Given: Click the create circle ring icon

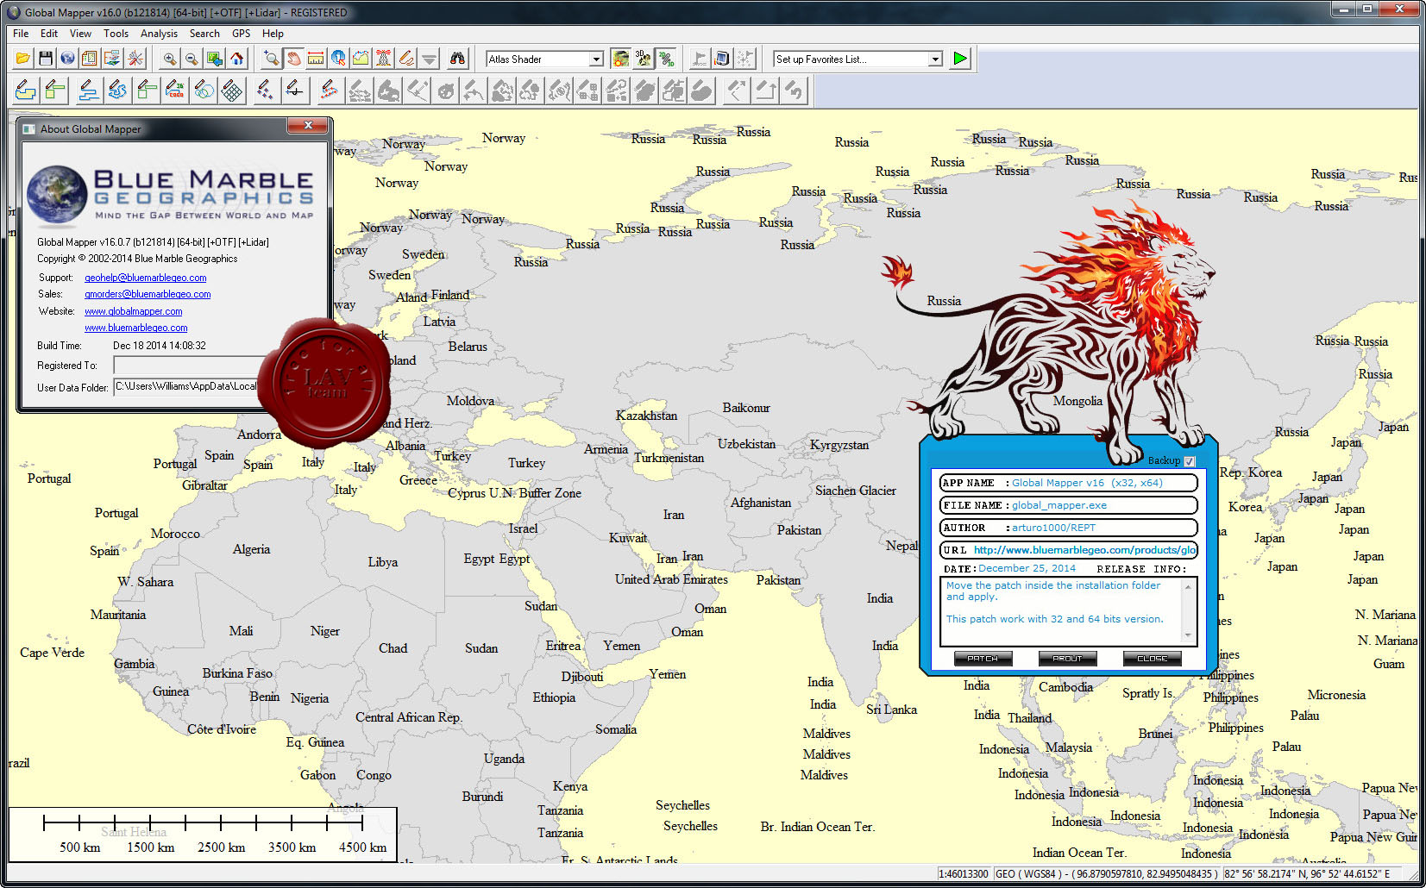Looking at the screenshot, I should tap(204, 90).
